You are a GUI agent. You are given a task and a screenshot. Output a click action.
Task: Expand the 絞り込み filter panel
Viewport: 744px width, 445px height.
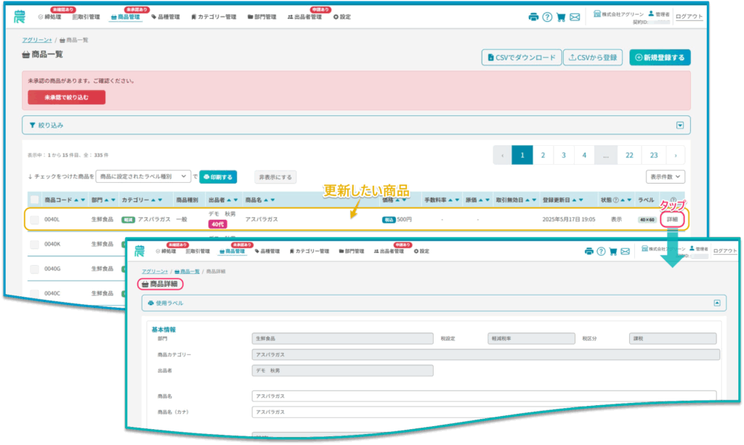680,125
